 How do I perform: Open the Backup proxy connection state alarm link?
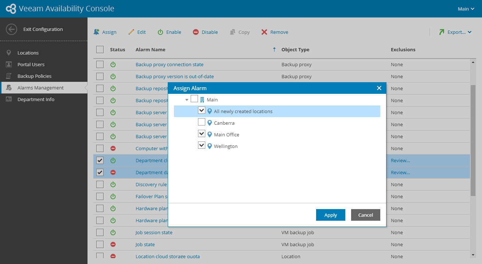point(170,64)
